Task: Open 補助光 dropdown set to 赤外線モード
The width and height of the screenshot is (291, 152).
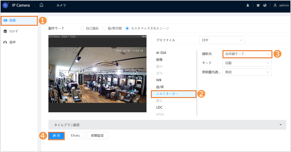Action: pyautogui.click(x=247, y=54)
